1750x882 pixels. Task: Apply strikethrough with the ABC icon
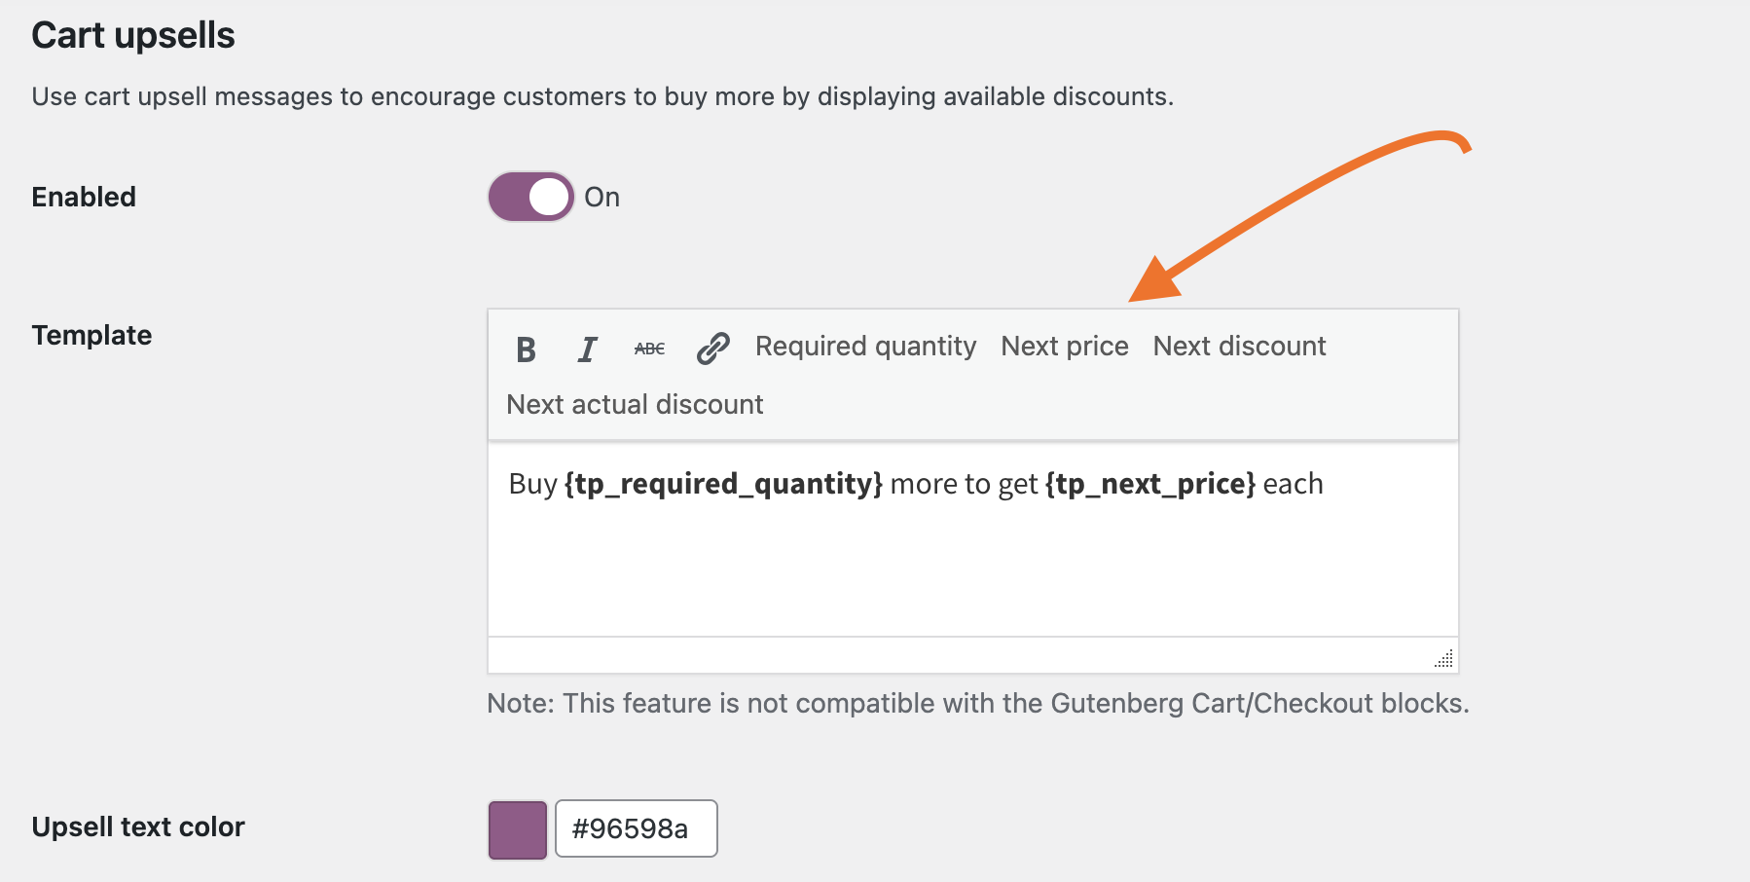coord(649,349)
